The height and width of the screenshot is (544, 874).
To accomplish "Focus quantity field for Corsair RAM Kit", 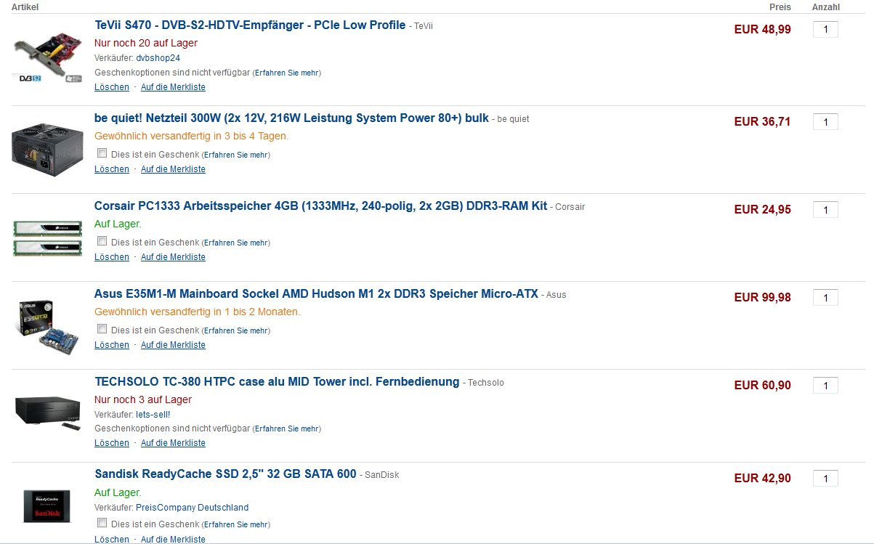I will [x=825, y=210].
